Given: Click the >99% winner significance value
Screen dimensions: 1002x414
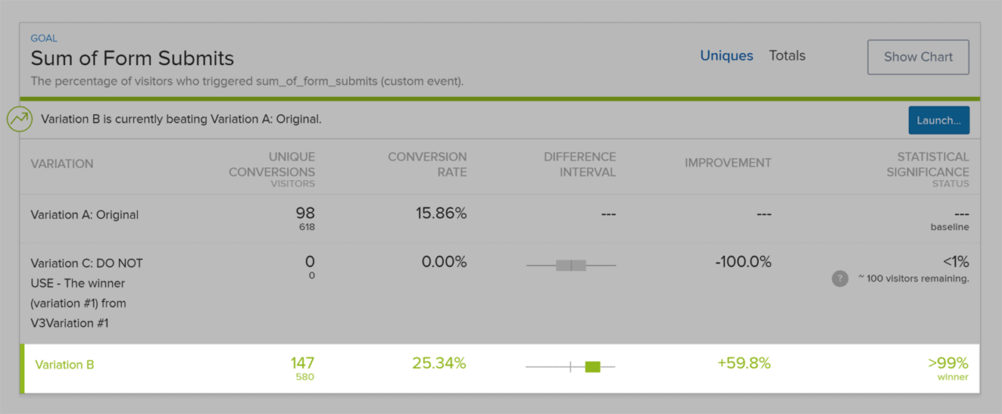Looking at the screenshot, I should pos(948,363).
